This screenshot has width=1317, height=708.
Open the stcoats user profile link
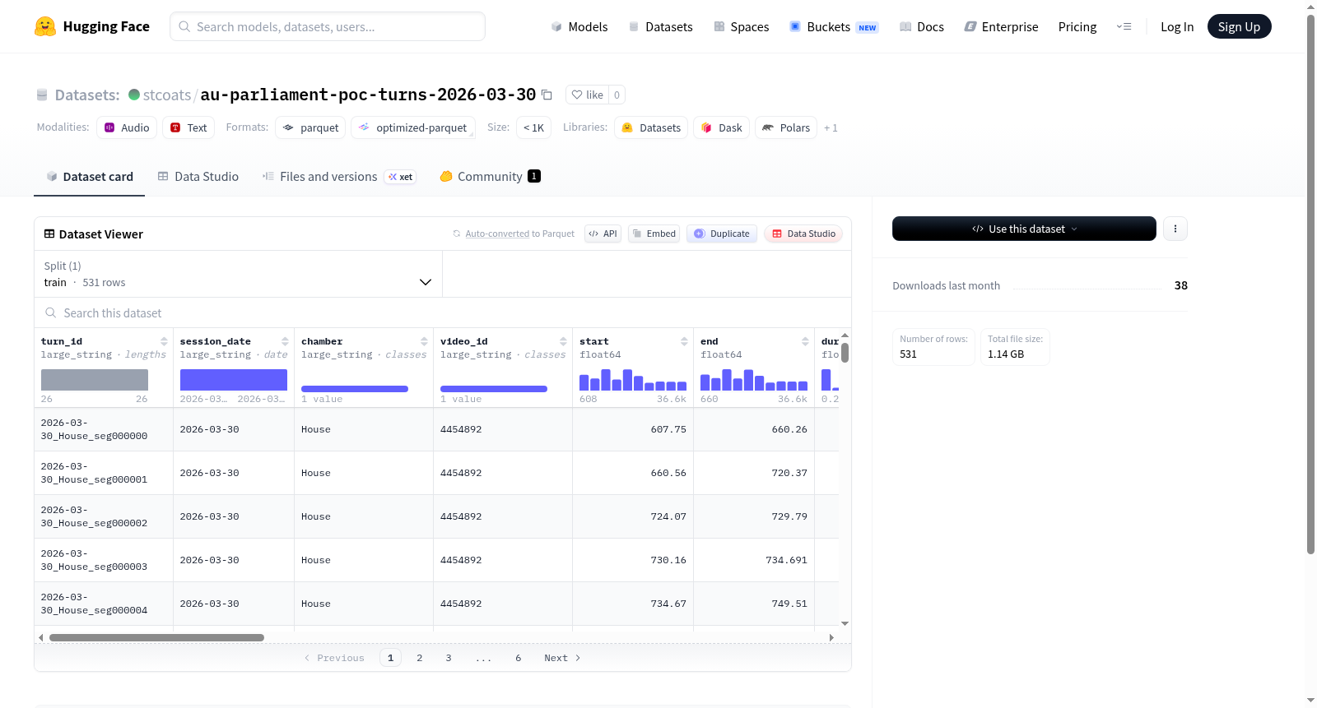tap(167, 95)
